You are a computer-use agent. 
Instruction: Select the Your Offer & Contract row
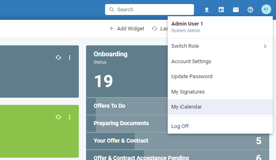[178, 141]
